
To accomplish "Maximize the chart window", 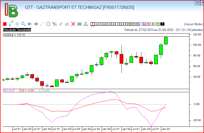I will click(x=198, y=3).
